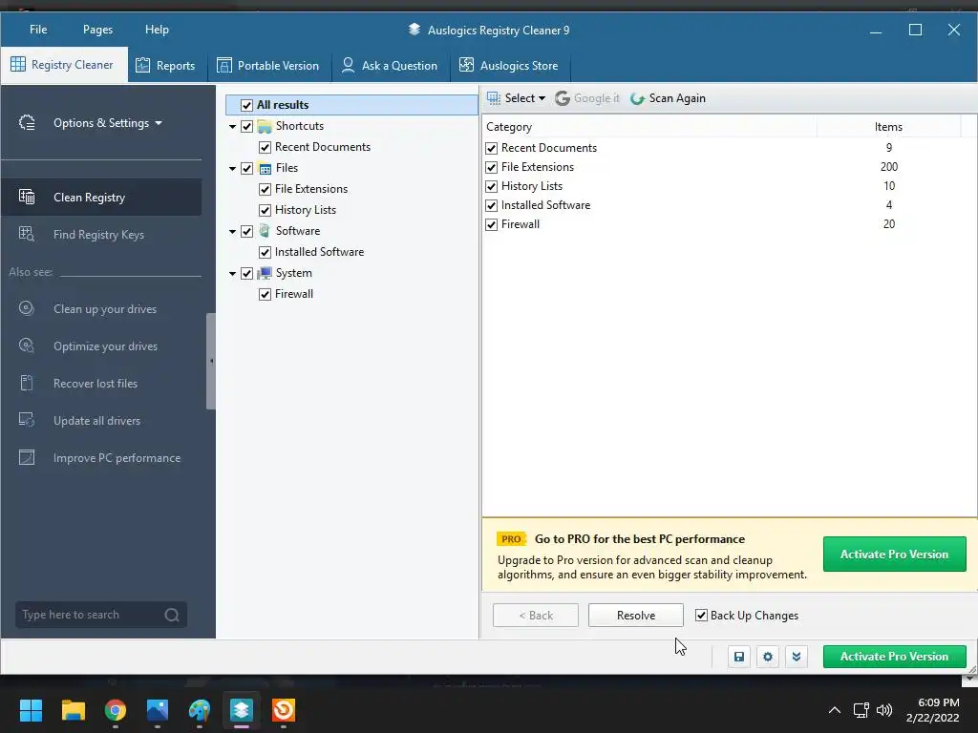Toggle History Lists checkbox in tree

[266, 211]
